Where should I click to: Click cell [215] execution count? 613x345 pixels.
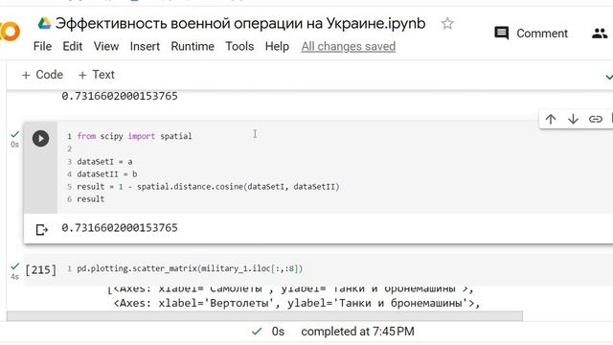(40, 270)
